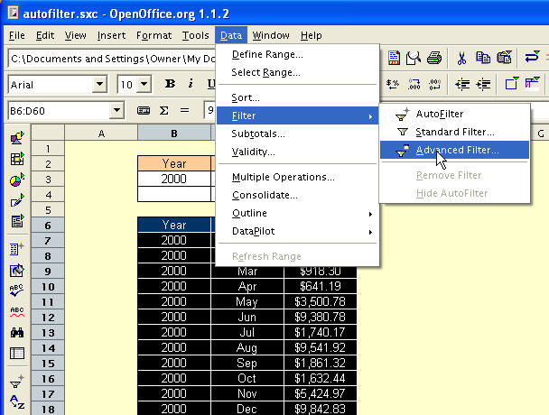Choose Sort in the Data menu
Screen dimensions: 549x415
(x=297, y=97)
